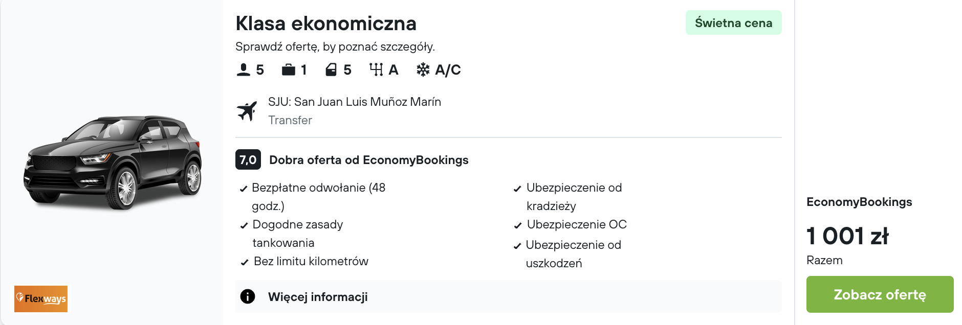Click the airplane icon beside SJU airport
This screenshot has height=325, width=962.
point(248,110)
